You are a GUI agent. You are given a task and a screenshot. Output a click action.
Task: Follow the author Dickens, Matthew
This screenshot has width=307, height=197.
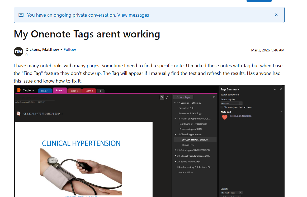(x=70, y=50)
